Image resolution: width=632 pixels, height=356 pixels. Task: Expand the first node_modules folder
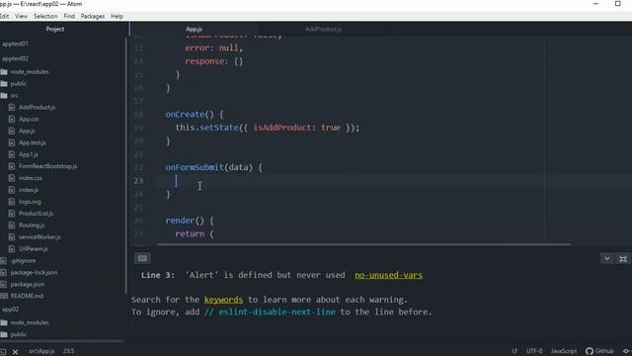pyautogui.click(x=30, y=72)
